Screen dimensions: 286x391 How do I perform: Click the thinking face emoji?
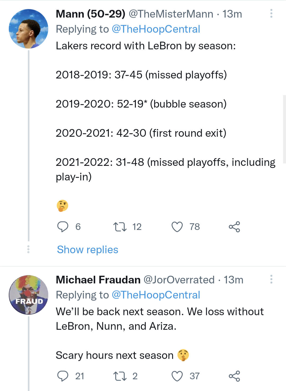[62, 206]
